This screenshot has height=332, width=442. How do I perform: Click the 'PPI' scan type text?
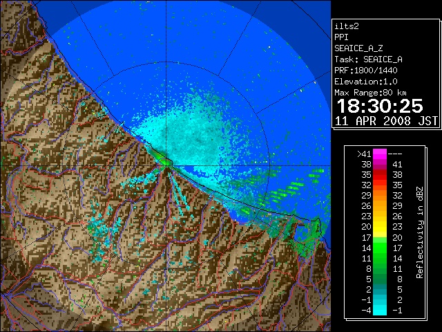(341, 37)
